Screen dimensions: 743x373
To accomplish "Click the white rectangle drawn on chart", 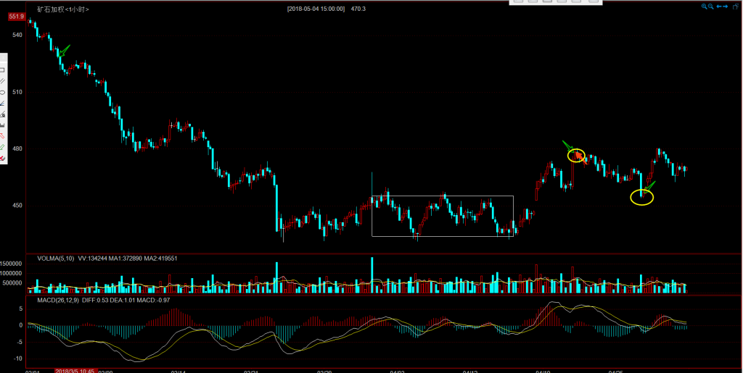I will [442, 196].
